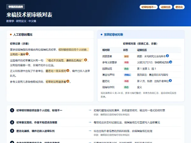The height and width of the screenshot is (143, 191).
Task: Click the 状态 column header
Action: 125,50
